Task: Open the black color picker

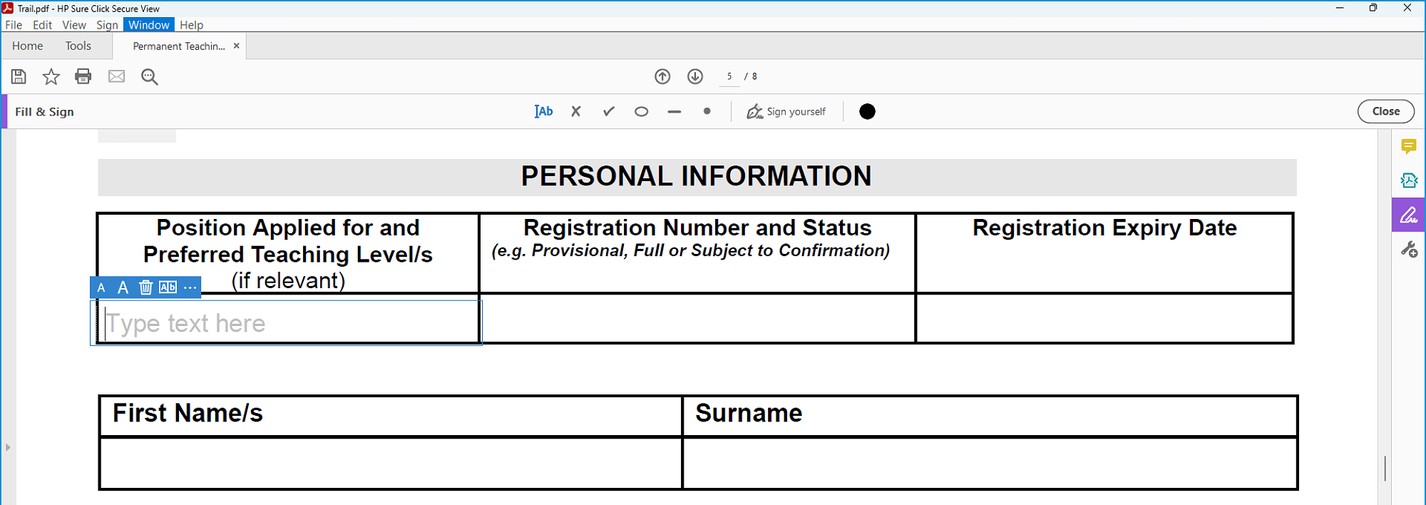Action: click(867, 111)
